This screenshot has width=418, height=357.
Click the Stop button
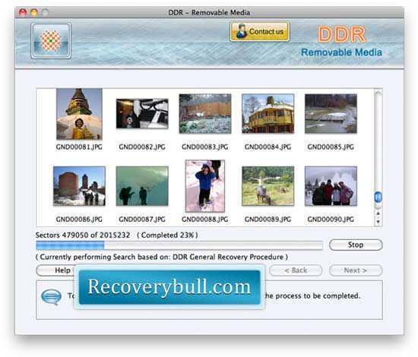click(x=356, y=245)
